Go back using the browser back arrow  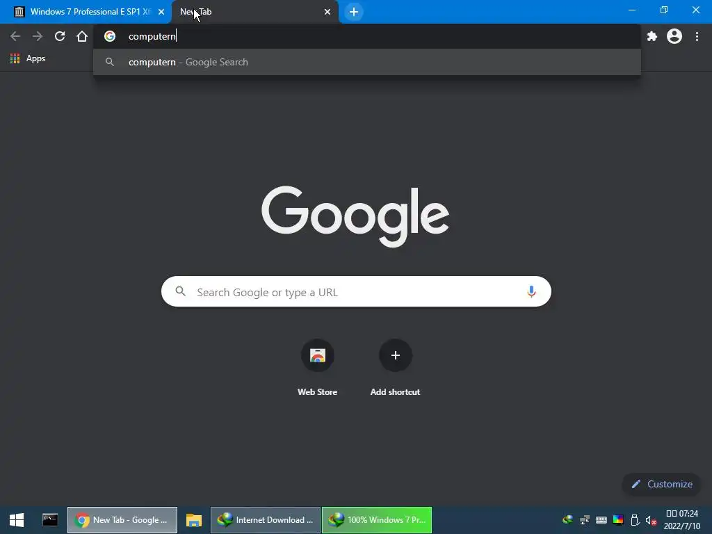(x=15, y=36)
